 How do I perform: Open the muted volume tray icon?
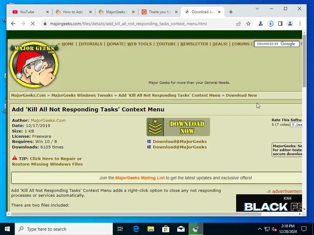pos(274,229)
